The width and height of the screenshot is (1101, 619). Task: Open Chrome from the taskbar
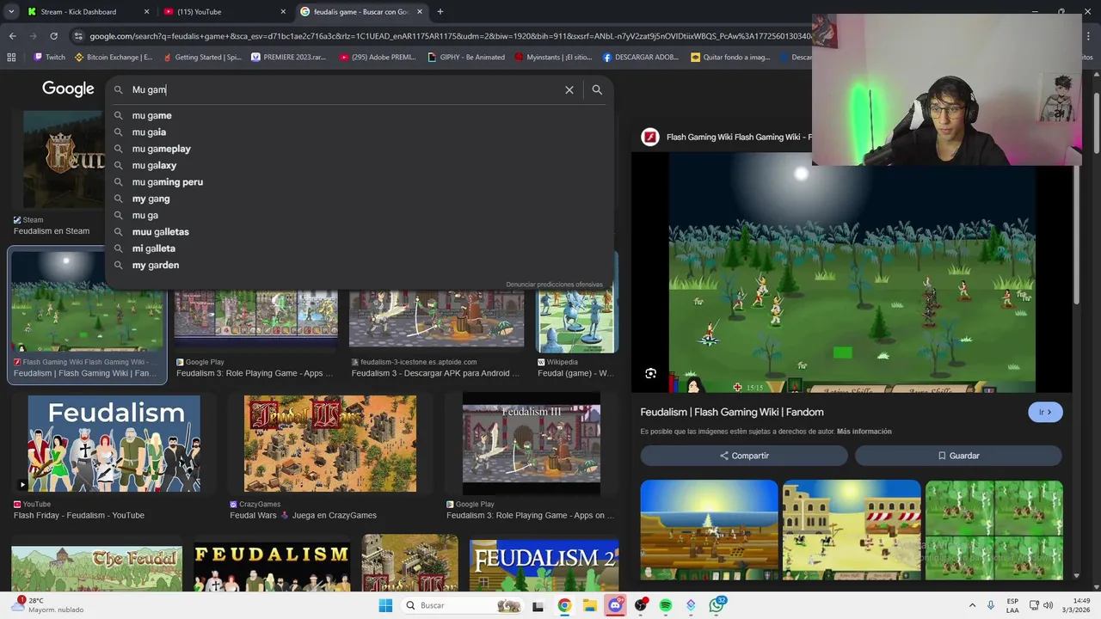(564, 605)
